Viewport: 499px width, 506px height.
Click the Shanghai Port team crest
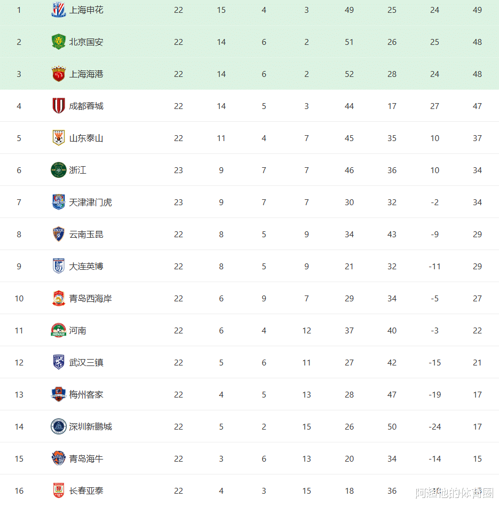(58, 74)
